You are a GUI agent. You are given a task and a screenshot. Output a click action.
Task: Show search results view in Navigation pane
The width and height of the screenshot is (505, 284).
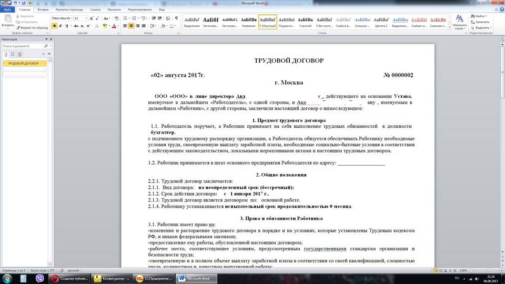point(19,54)
